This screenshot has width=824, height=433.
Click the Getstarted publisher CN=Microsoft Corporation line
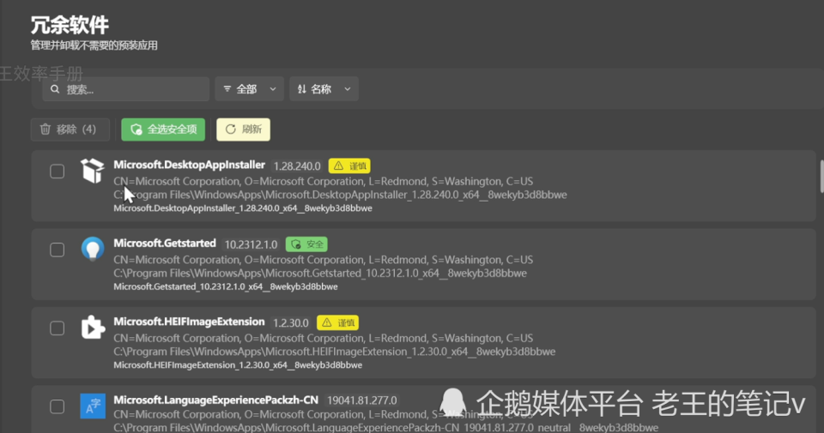click(324, 260)
